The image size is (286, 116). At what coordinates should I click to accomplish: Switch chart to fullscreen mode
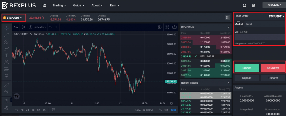point(167,27)
